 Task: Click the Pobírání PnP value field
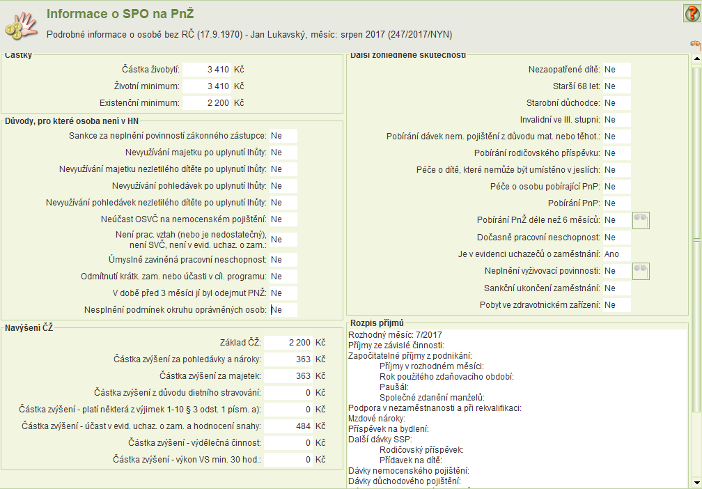tap(616, 203)
